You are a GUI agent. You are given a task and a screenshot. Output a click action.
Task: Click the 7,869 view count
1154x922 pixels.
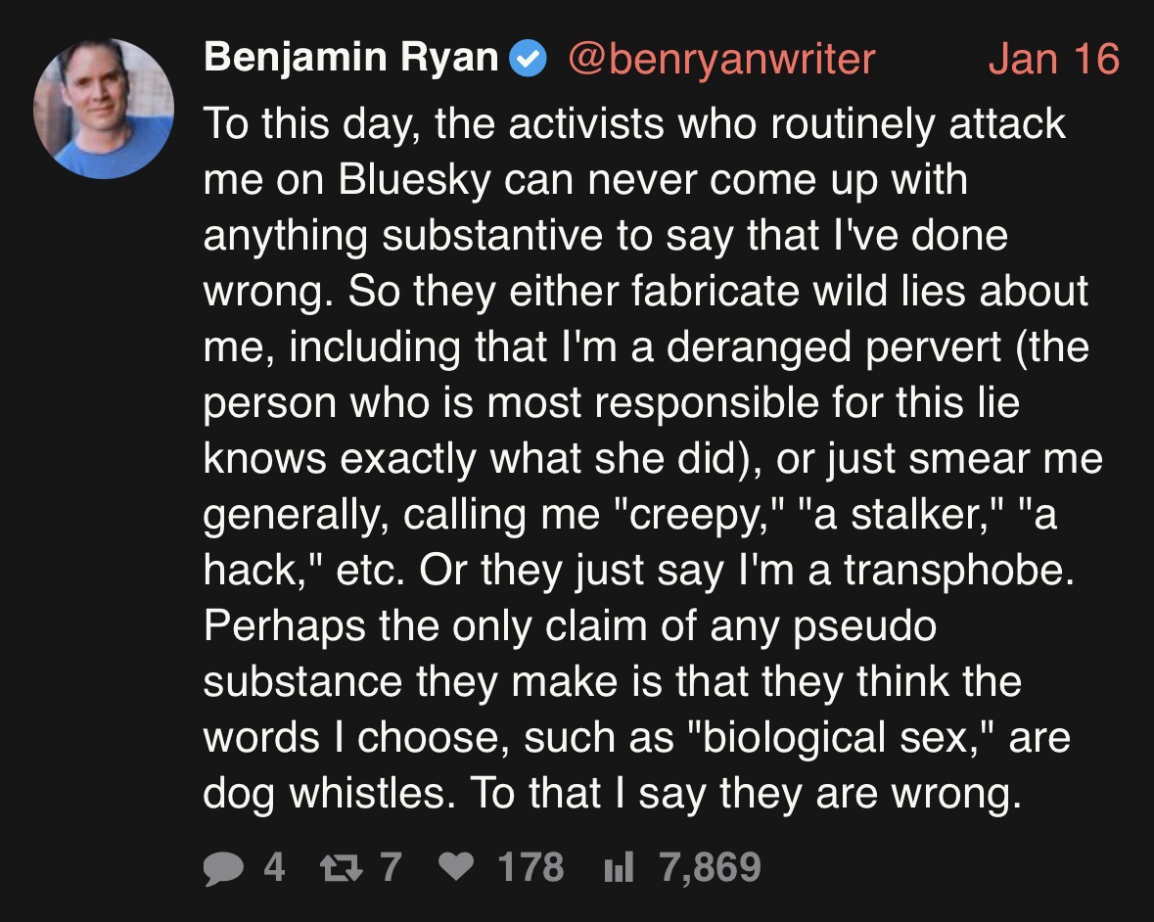coord(711,866)
